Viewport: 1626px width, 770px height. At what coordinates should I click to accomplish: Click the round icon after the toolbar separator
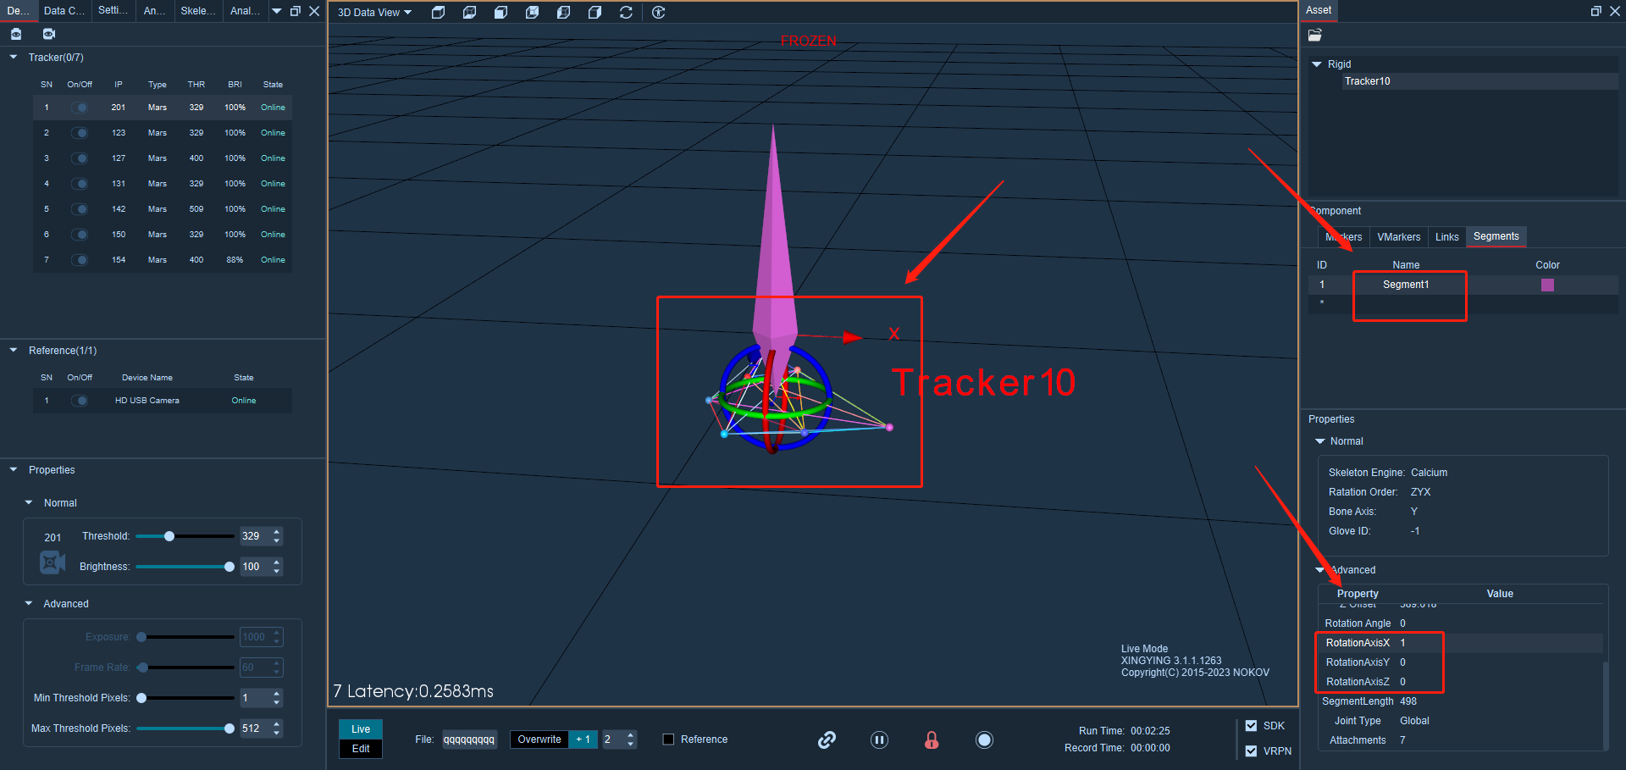click(658, 12)
